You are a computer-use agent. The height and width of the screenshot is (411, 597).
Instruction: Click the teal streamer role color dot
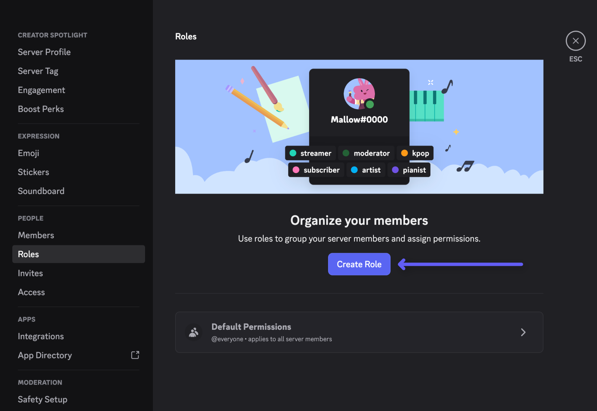(293, 153)
